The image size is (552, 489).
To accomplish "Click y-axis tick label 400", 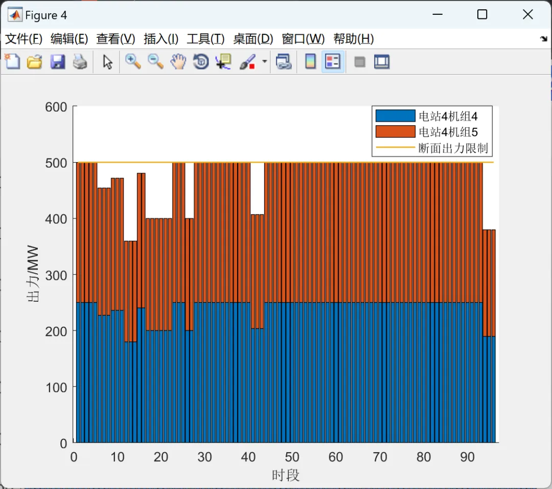I will click(x=56, y=219).
